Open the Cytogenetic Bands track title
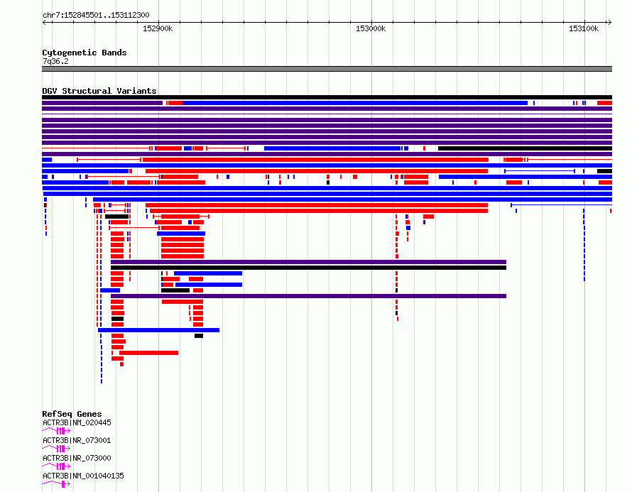This screenshot has height=492, width=632. click(85, 53)
